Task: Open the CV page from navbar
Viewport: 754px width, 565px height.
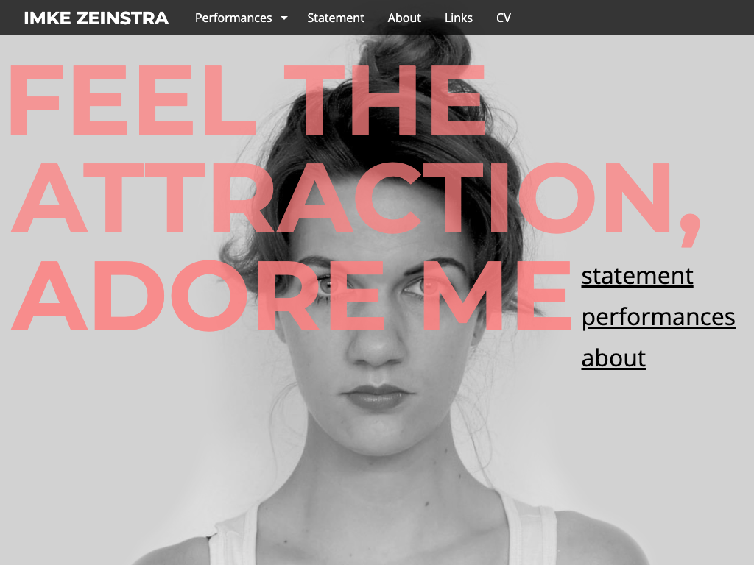Action: (504, 18)
